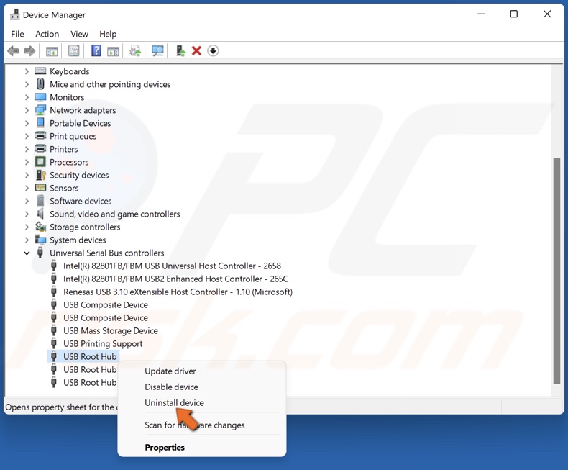Image resolution: width=568 pixels, height=470 pixels.
Task: Open the View menu
Action: (79, 34)
